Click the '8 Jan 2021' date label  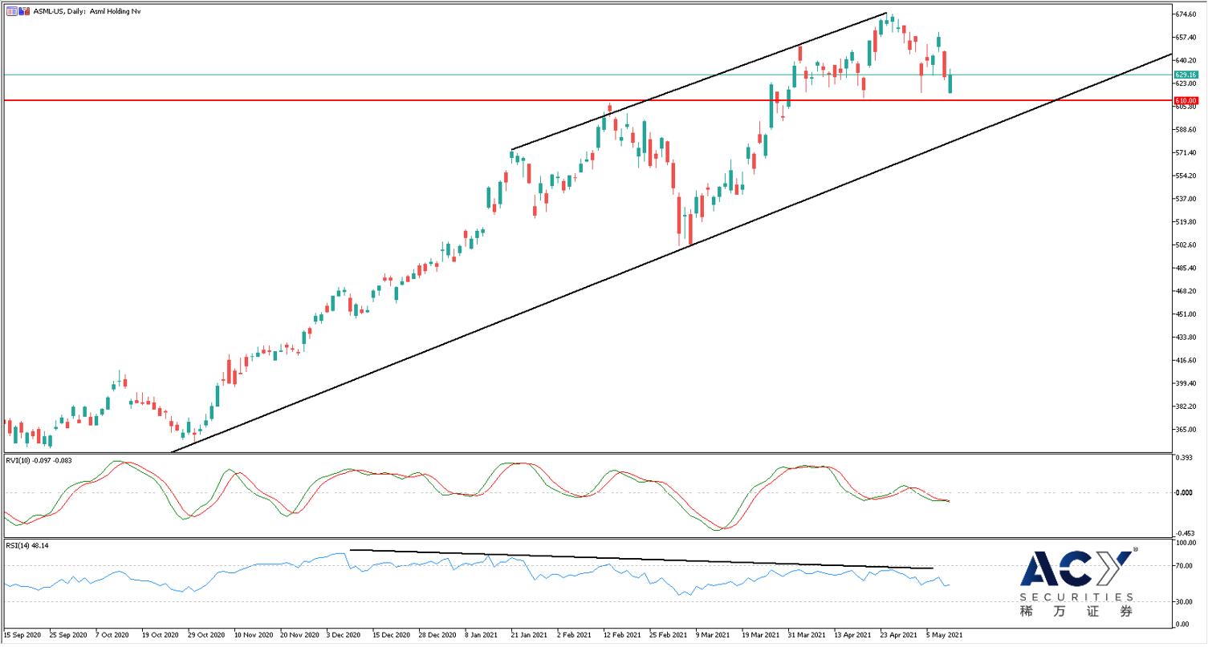[482, 634]
